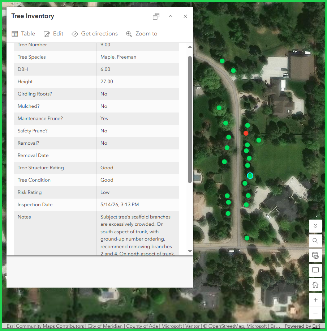
Task: Click popup scrollbar down arrow
Action: [x=190, y=251]
